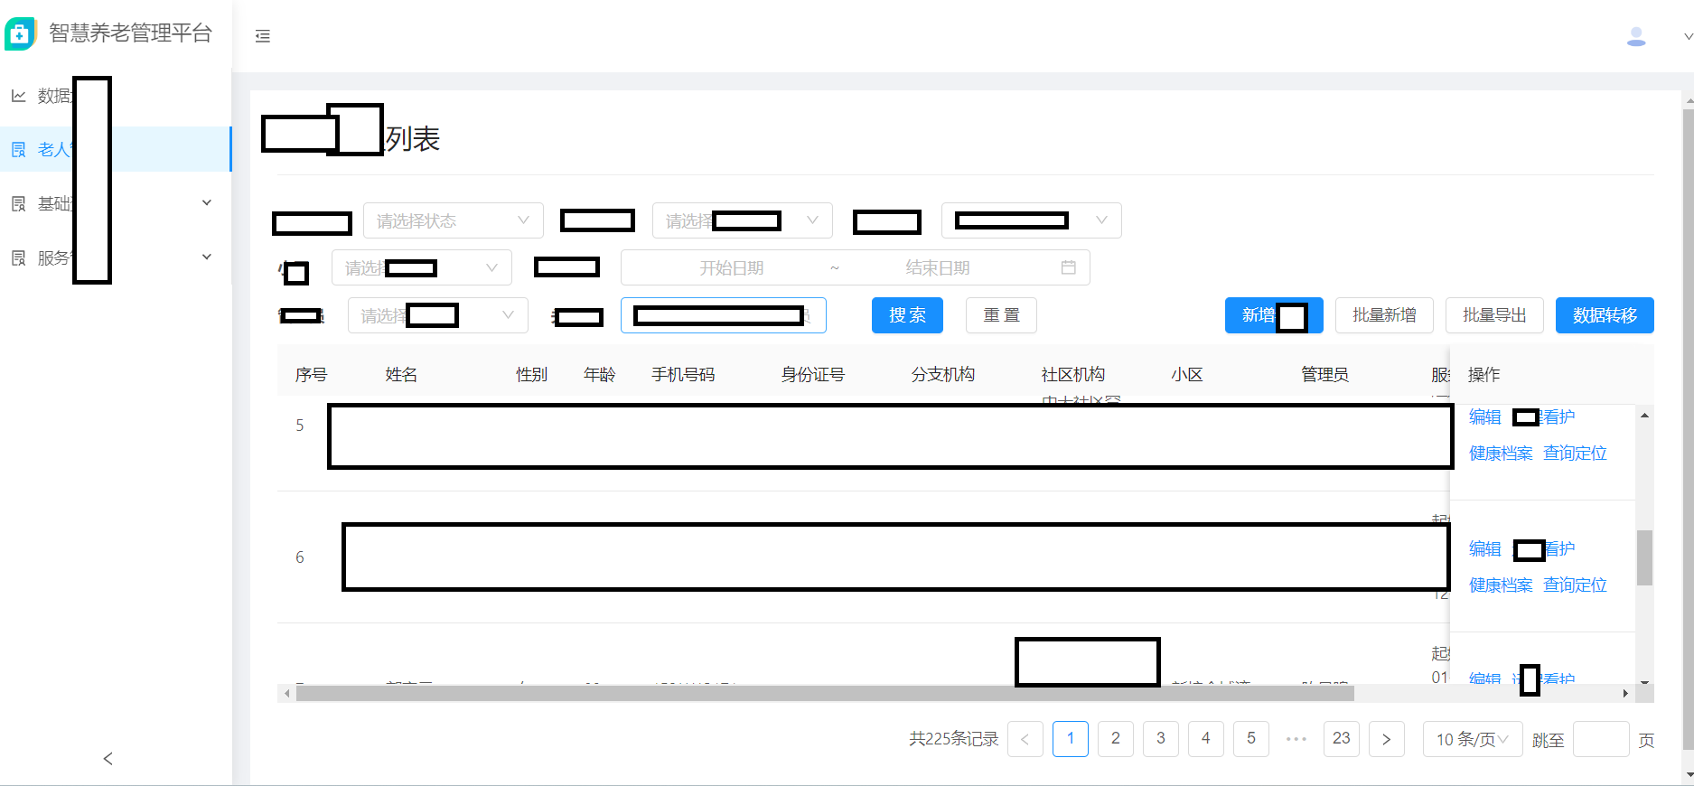Click the calendar icon in date range

(x=1068, y=267)
